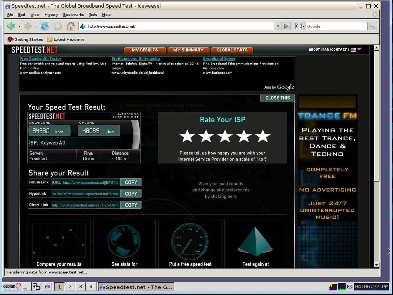Viewport: 393px width, 295px height.
Task: Click the search magnifier icon
Action: [372, 26]
